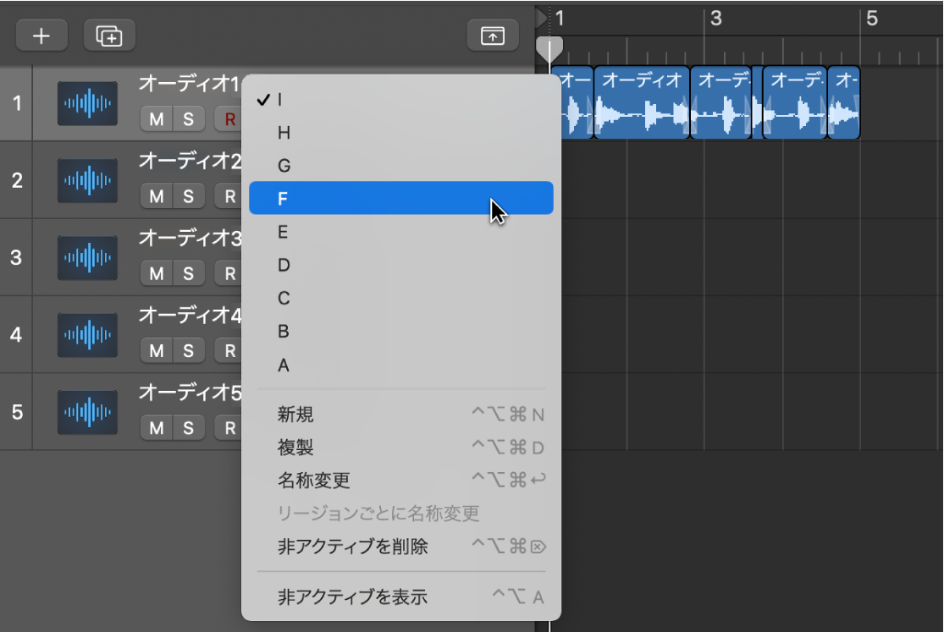Select the オーディオ region near bar 2
Viewport: 944px width, 632px height.
(639, 102)
